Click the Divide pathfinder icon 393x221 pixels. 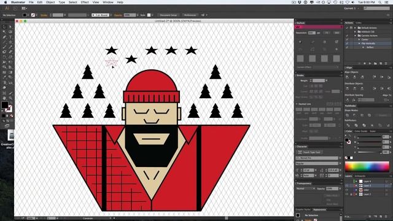click(x=348, y=125)
